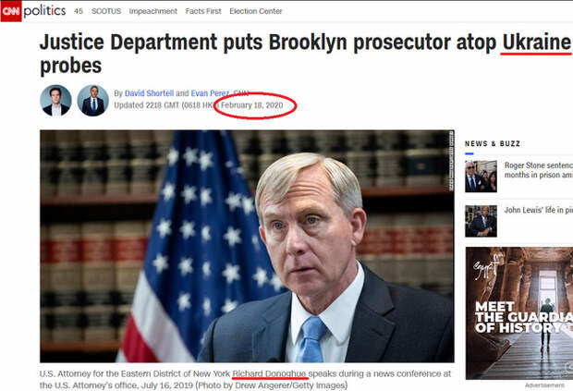Viewport: 573px width, 391px height.
Task: Open the main Richard Donoghue photo
Action: tap(247, 246)
